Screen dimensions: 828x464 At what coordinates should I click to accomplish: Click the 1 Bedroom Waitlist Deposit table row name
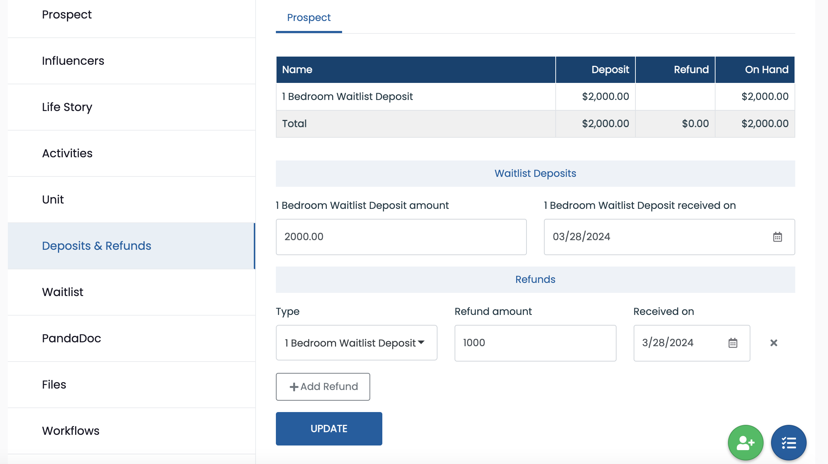pyautogui.click(x=347, y=96)
